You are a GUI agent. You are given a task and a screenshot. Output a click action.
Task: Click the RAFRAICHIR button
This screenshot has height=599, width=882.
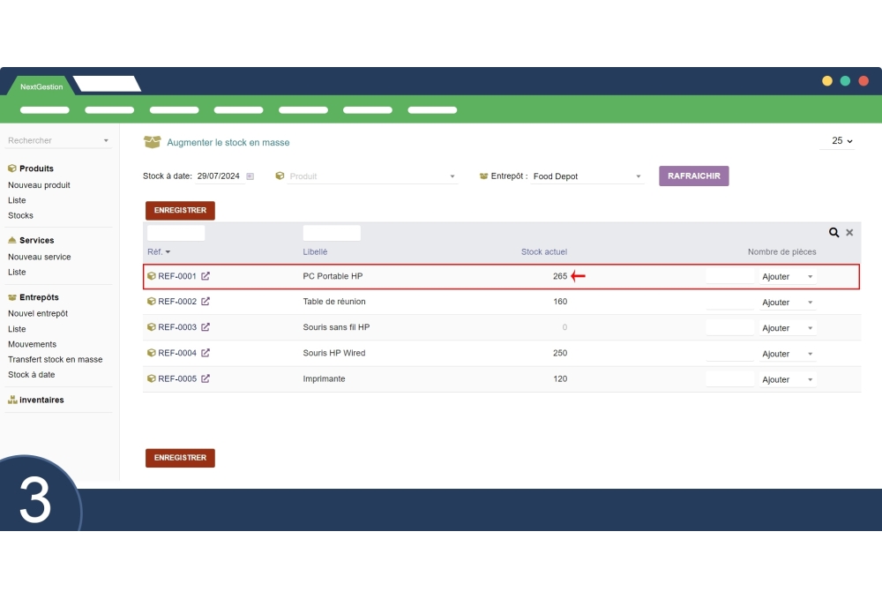pos(693,176)
